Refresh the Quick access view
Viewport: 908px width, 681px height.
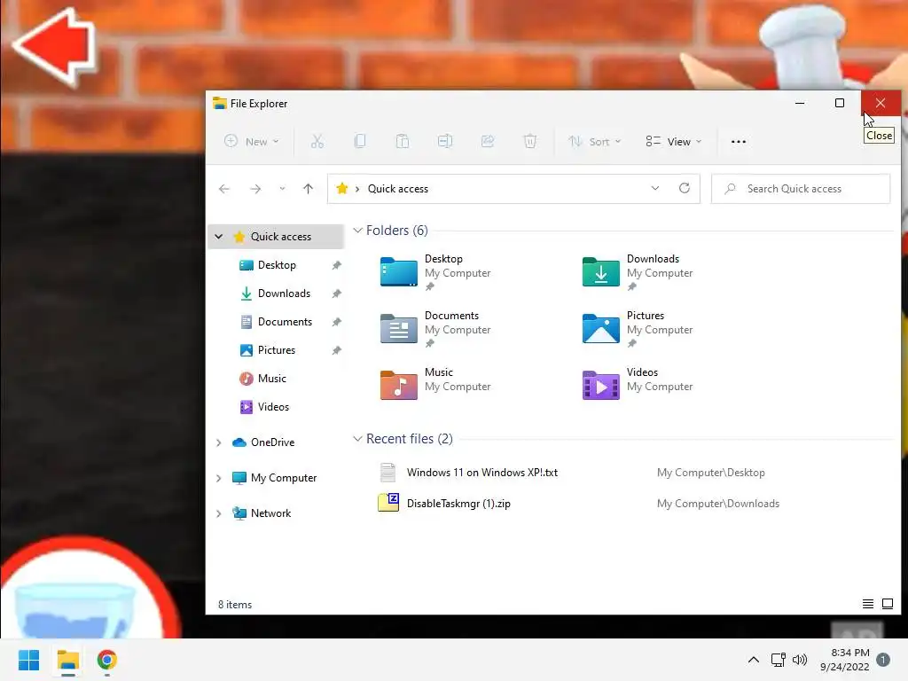(x=685, y=188)
